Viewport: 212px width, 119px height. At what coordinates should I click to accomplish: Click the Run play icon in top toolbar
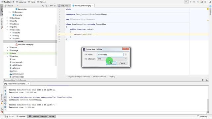(190, 2)
